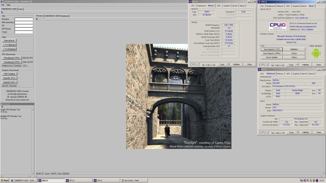
Task: Start the C4D Shading test
Action: click(x=9, y=74)
